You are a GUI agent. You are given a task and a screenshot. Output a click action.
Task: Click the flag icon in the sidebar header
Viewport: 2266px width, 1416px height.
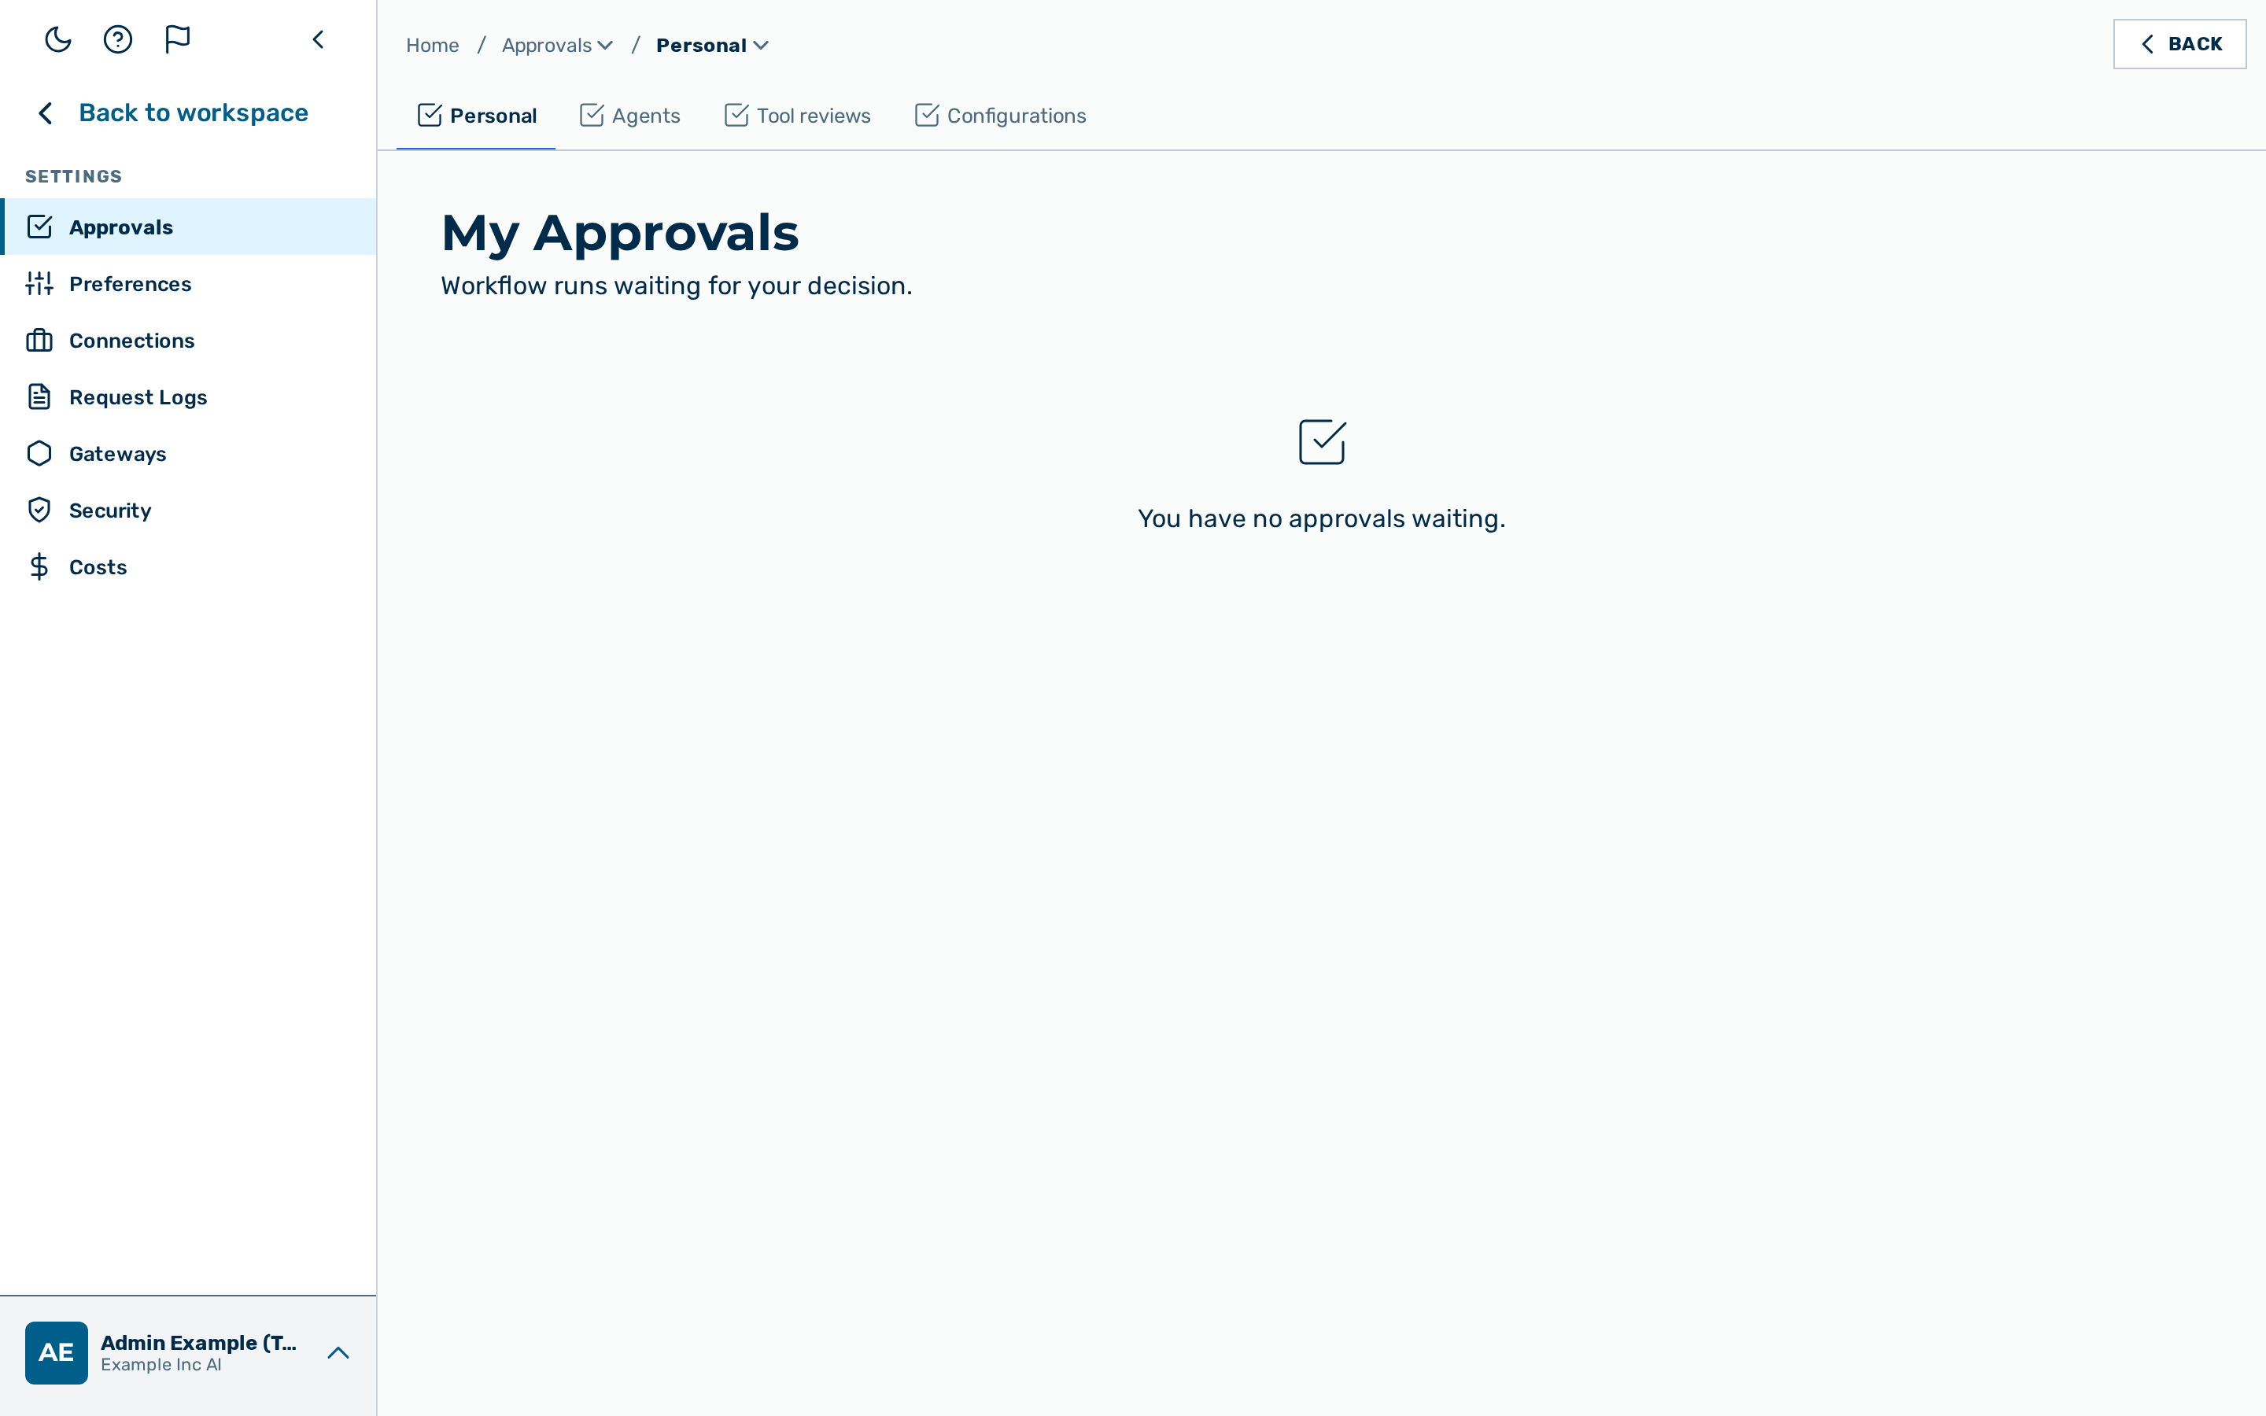(177, 39)
